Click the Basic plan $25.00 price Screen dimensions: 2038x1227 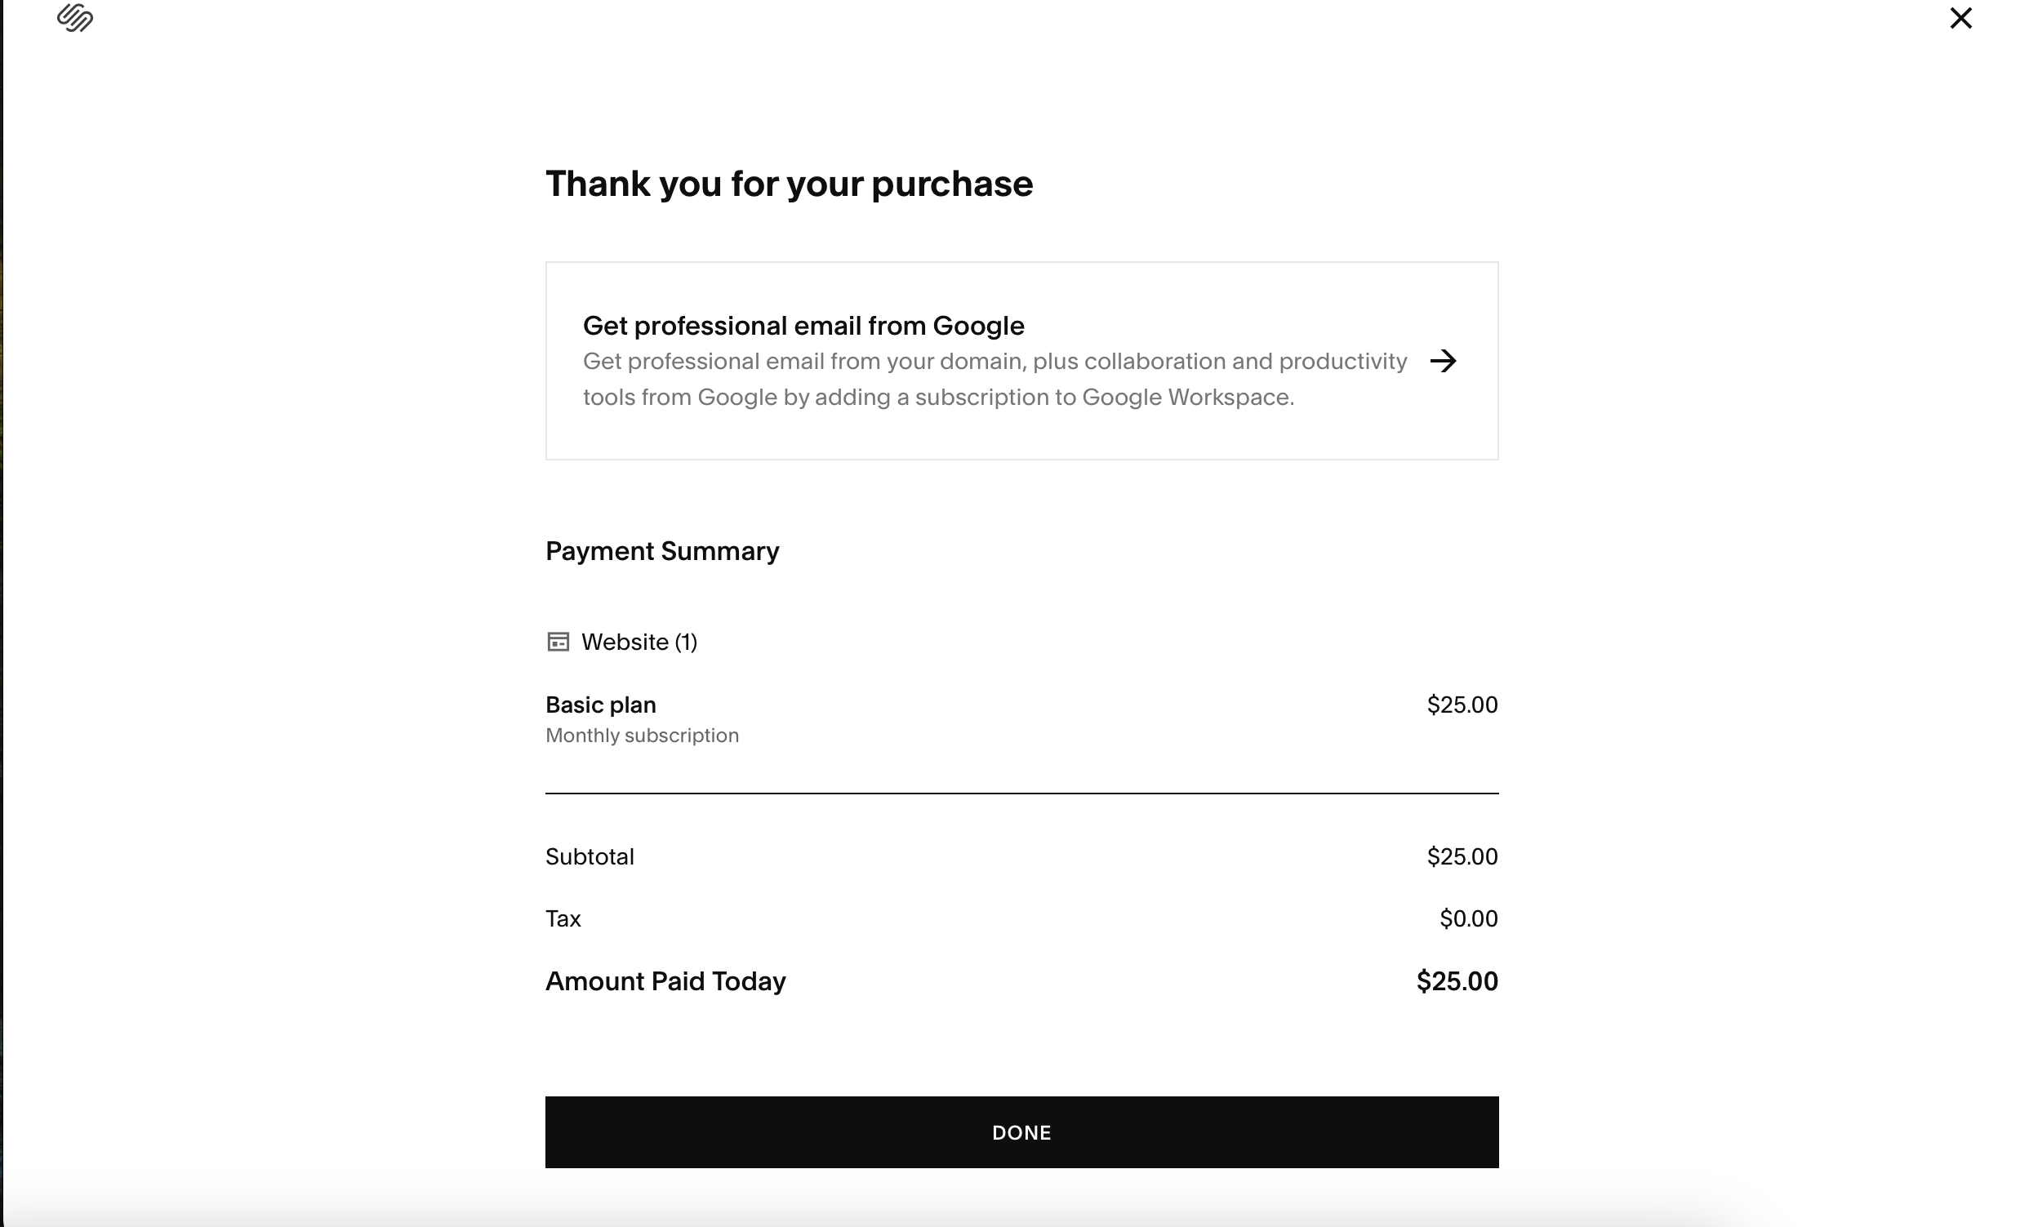click(1462, 705)
